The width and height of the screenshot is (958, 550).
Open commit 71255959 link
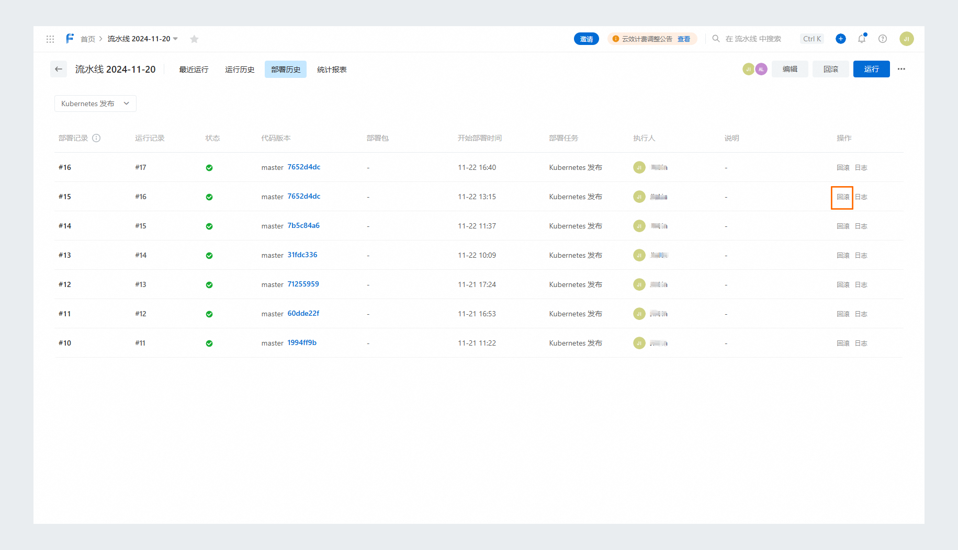[x=303, y=284]
